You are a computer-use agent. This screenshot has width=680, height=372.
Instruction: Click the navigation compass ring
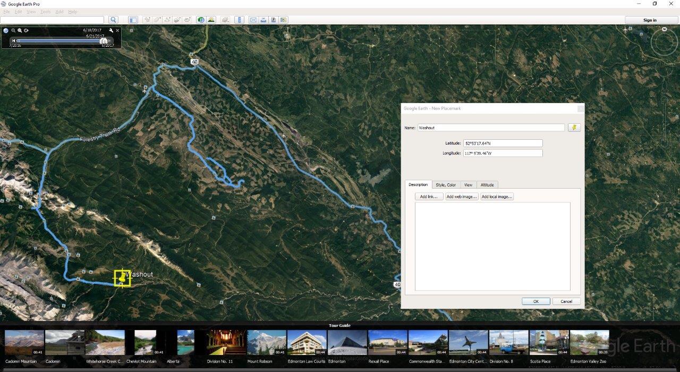click(665, 41)
